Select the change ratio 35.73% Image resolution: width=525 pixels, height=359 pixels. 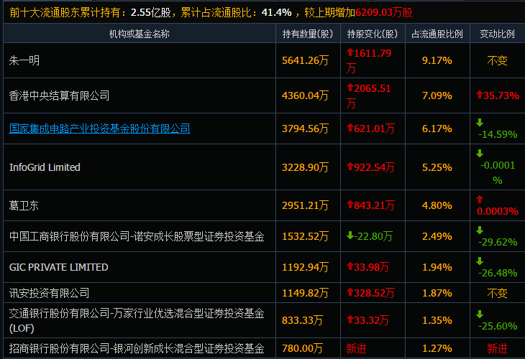[498, 95]
